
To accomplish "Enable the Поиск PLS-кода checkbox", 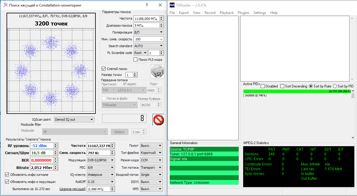I will pyautogui.click(x=136, y=60).
